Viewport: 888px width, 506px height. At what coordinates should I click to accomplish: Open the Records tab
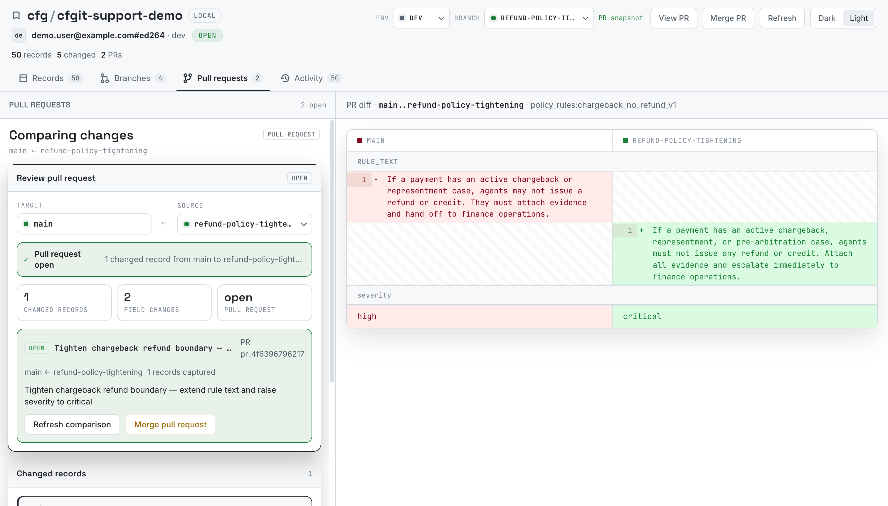click(51, 78)
